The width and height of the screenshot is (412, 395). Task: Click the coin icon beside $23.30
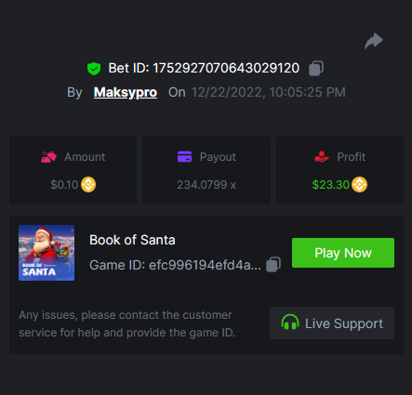pyautogui.click(x=359, y=185)
